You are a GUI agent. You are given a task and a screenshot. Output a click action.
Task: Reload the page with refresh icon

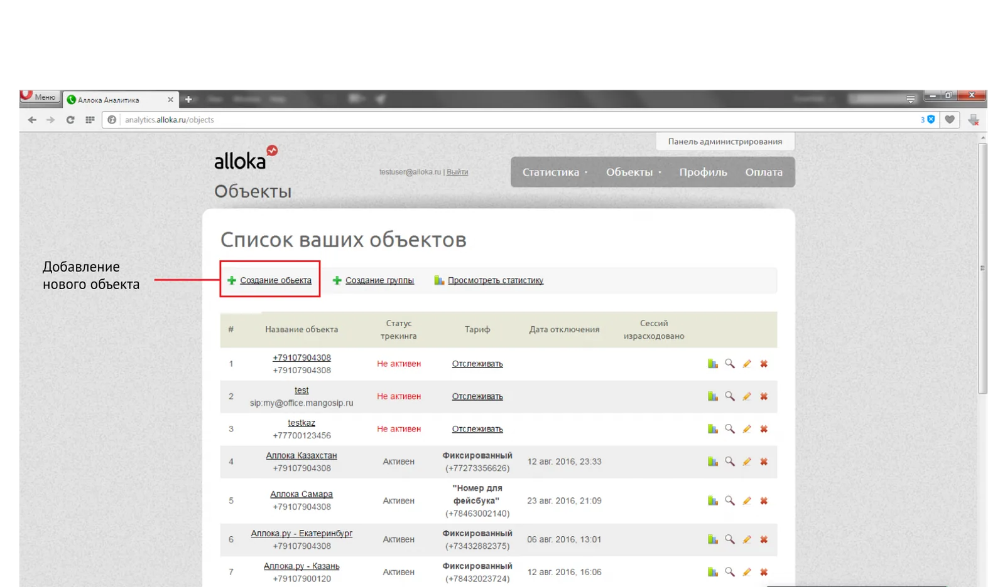coord(70,120)
